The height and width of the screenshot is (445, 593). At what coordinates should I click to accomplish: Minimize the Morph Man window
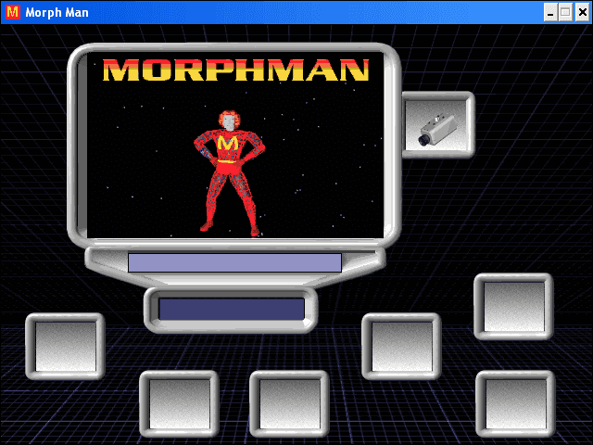[550, 12]
